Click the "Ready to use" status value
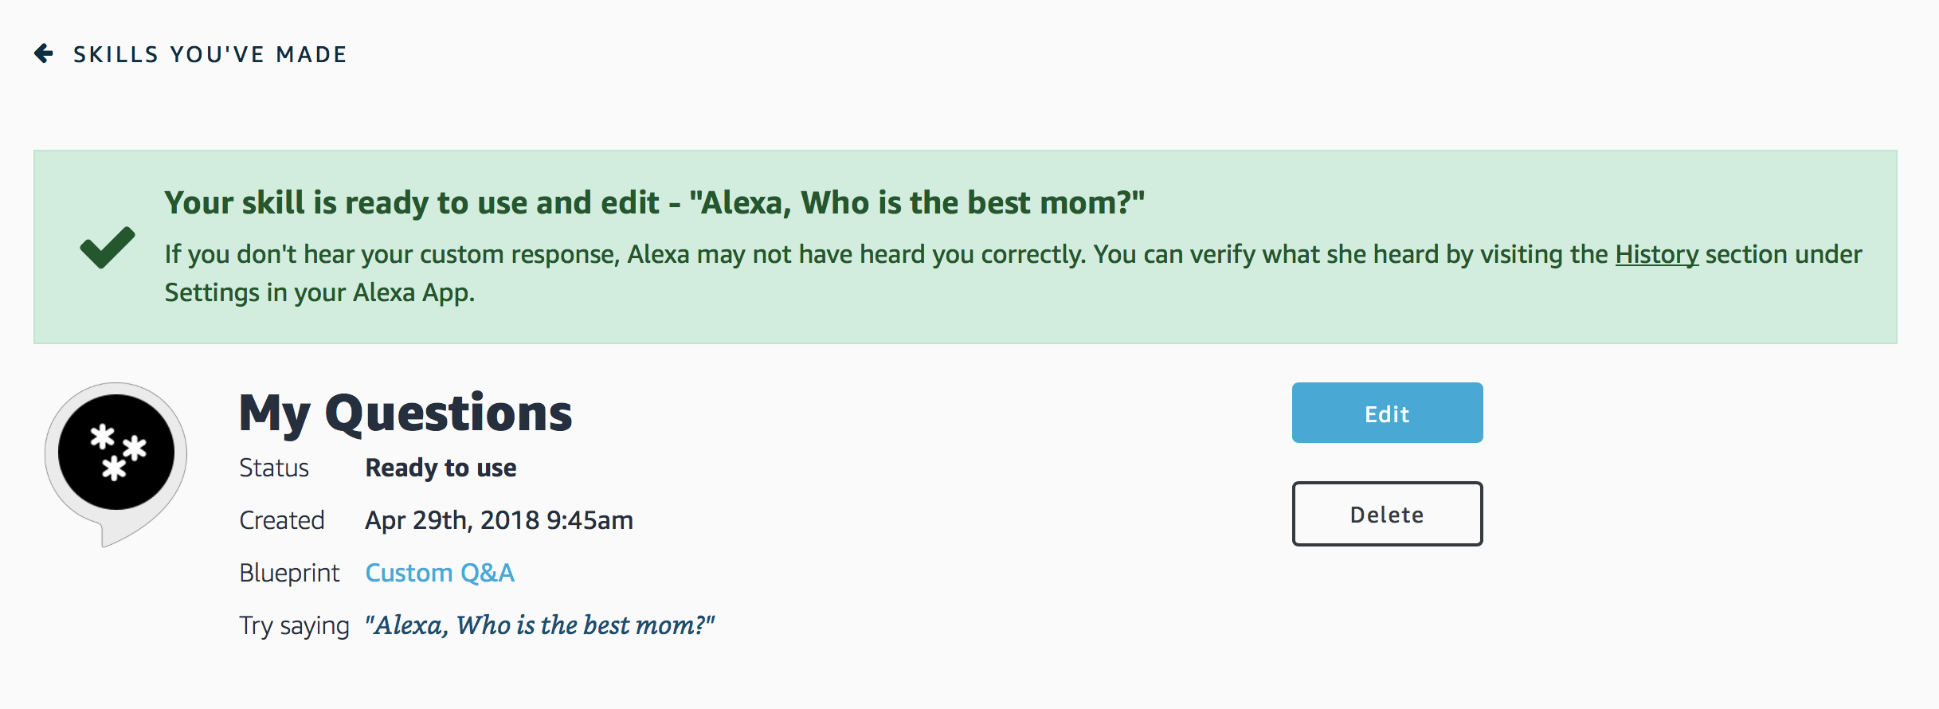1939x709 pixels. point(441,468)
